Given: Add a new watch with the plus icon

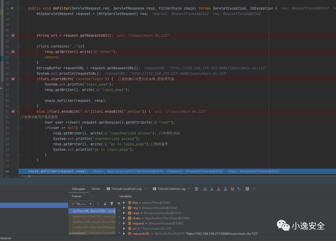Looking at the screenshot, I should tap(119, 203).
